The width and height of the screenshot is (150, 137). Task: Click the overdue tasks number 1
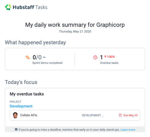point(101,57)
